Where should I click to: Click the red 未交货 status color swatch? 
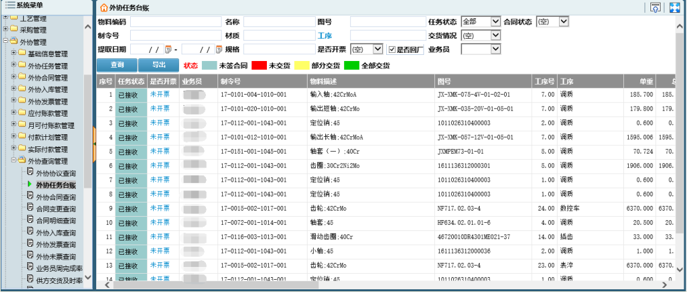tap(259, 66)
